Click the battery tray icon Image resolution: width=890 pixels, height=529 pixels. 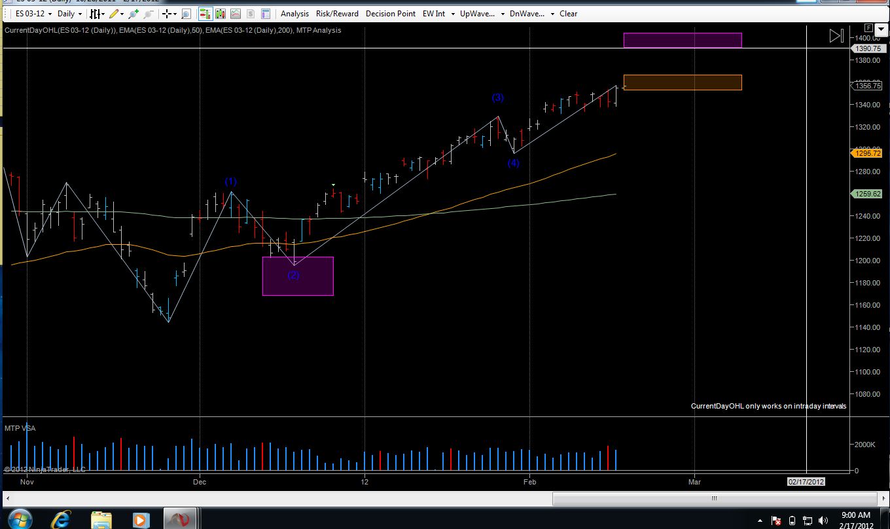(x=793, y=521)
